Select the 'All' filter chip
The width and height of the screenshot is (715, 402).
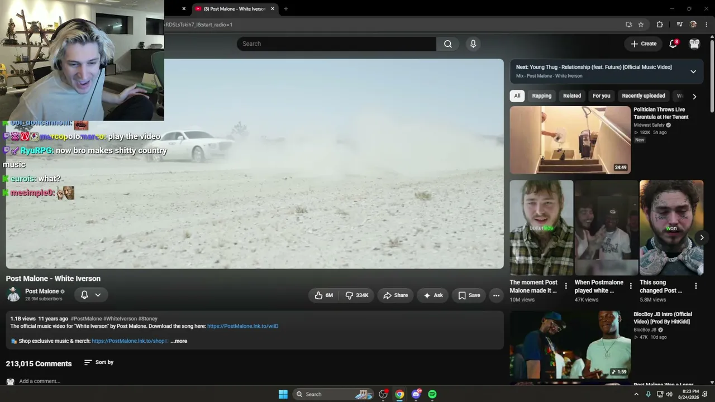pyautogui.click(x=517, y=96)
